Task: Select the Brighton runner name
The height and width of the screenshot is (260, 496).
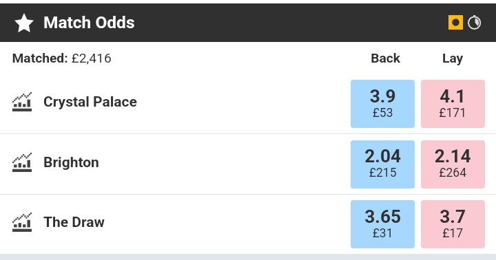Action: (x=71, y=162)
